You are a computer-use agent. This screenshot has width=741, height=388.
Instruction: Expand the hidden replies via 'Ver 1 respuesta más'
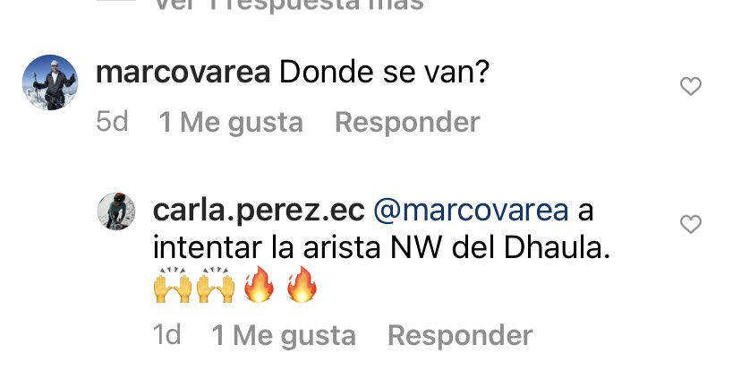[289, 5]
